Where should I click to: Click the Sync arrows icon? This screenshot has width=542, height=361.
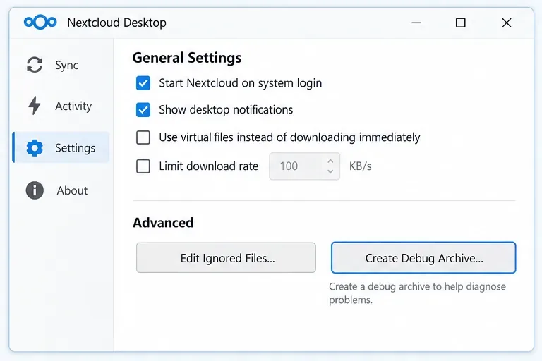click(35, 65)
